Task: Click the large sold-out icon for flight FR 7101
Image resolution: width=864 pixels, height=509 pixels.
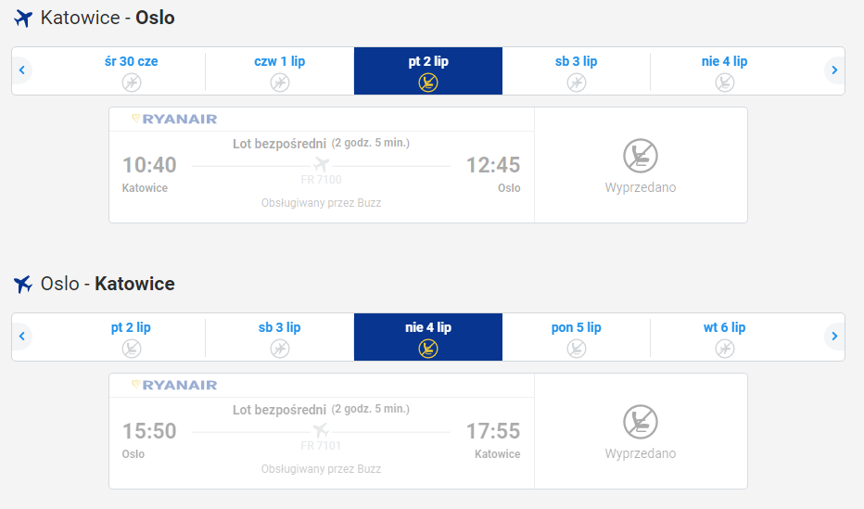Action: [641, 422]
